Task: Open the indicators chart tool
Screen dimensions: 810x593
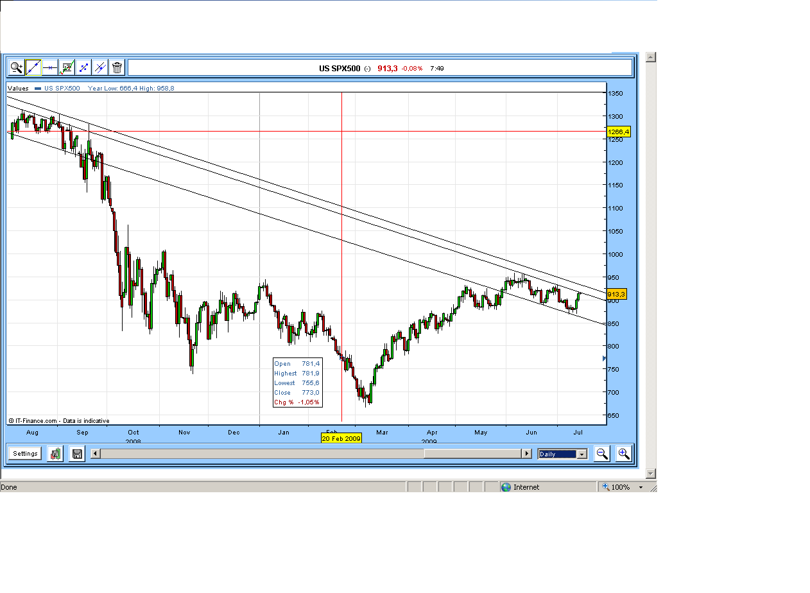Action: [67, 67]
